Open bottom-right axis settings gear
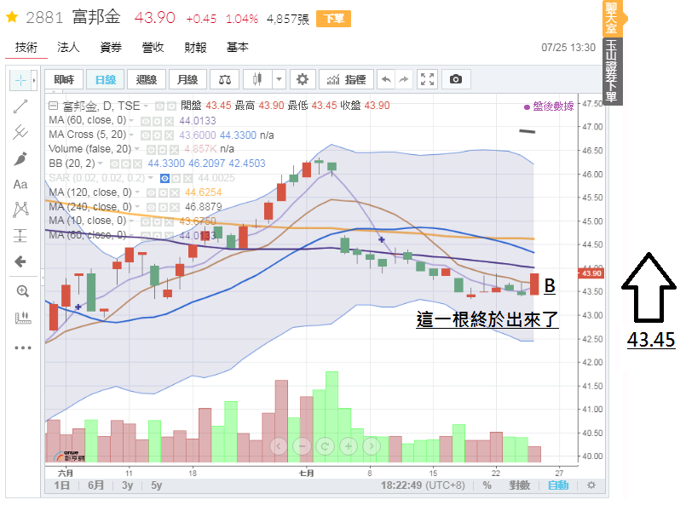Screen dimensions: 686x511 point(591,485)
